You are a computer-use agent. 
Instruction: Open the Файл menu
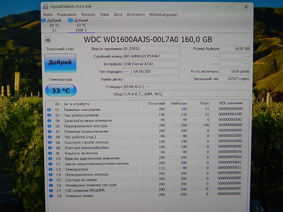(x=48, y=14)
